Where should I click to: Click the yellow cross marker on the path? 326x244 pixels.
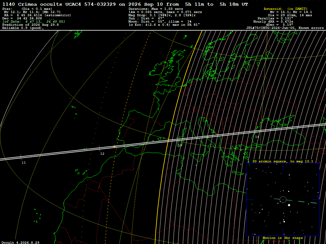114,146
